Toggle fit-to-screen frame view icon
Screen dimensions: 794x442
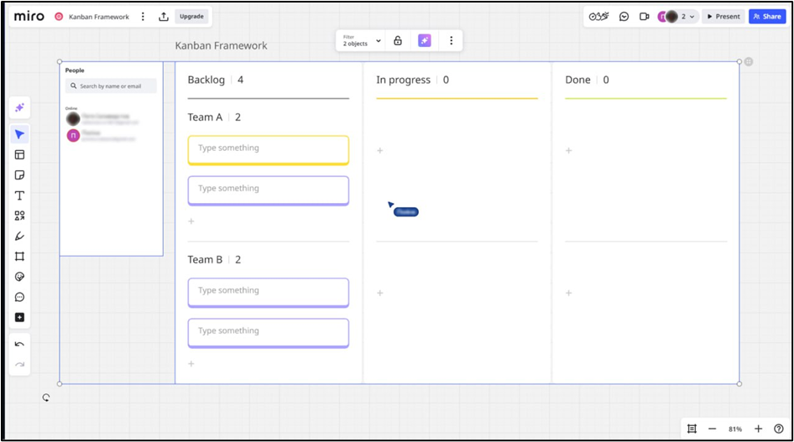pyautogui.click(x=692, y=429)
